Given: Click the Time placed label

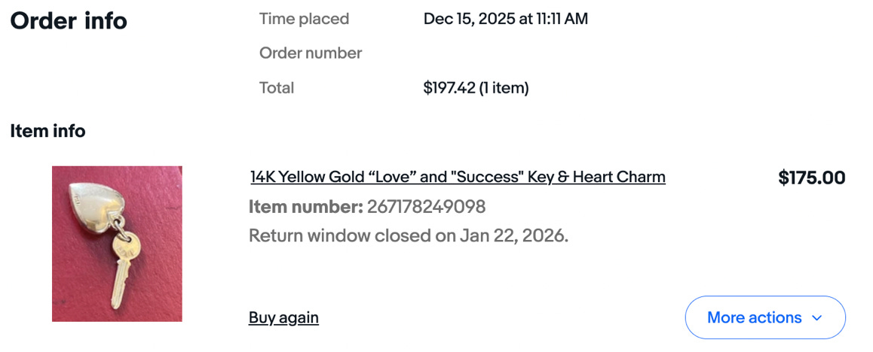Looking at the screenshot, I should [304, 20].
